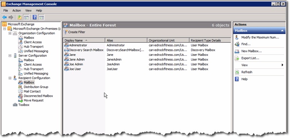The height and width of the screenshot is (139, 290).
Task: Click the Discovery Mailbox recipient type cell
Action: (x=203, y=50)
